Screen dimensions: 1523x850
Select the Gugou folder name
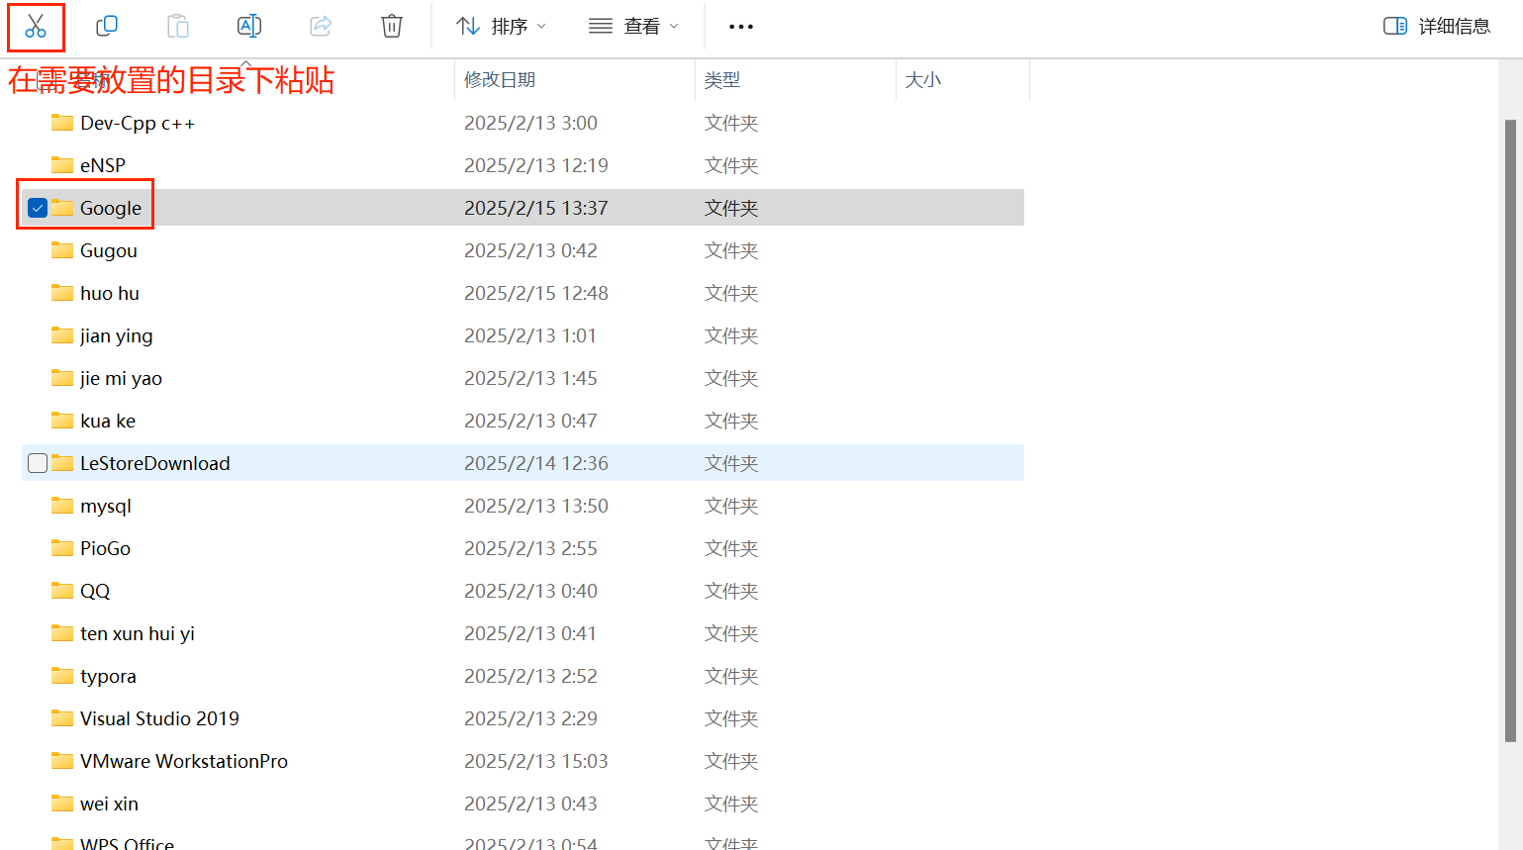click(109, 250)
